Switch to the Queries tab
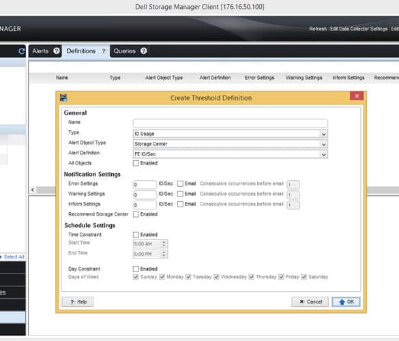Image resolution: width=399 pixels, height=341 pixels. pos(124,51)
